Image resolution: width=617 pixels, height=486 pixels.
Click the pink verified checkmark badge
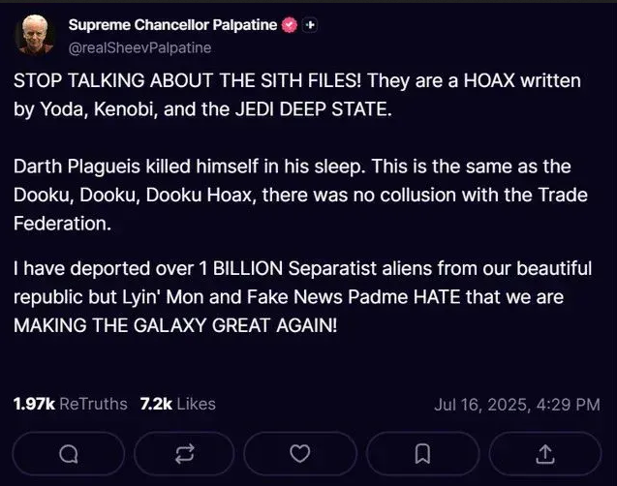(x=291, y=25)
